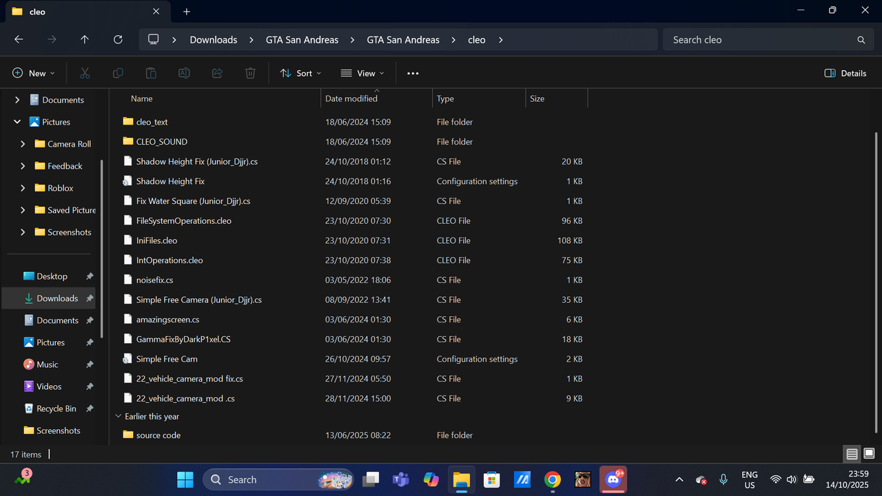Expand chevron after cleo in address bar
This screenshot has width=882, height=496.
coord(500,40)
